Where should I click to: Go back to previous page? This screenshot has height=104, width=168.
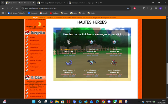coord(3,8)
